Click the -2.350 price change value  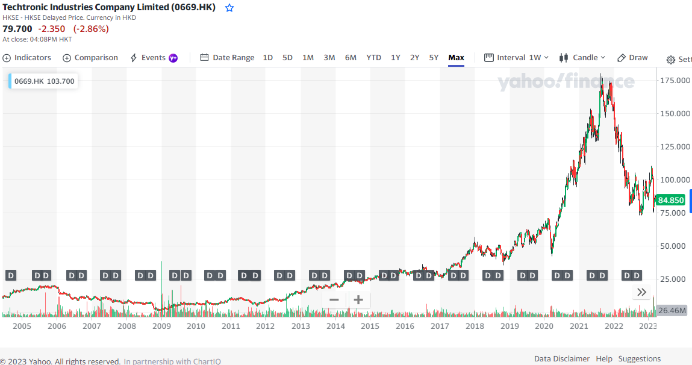(52, 29)
